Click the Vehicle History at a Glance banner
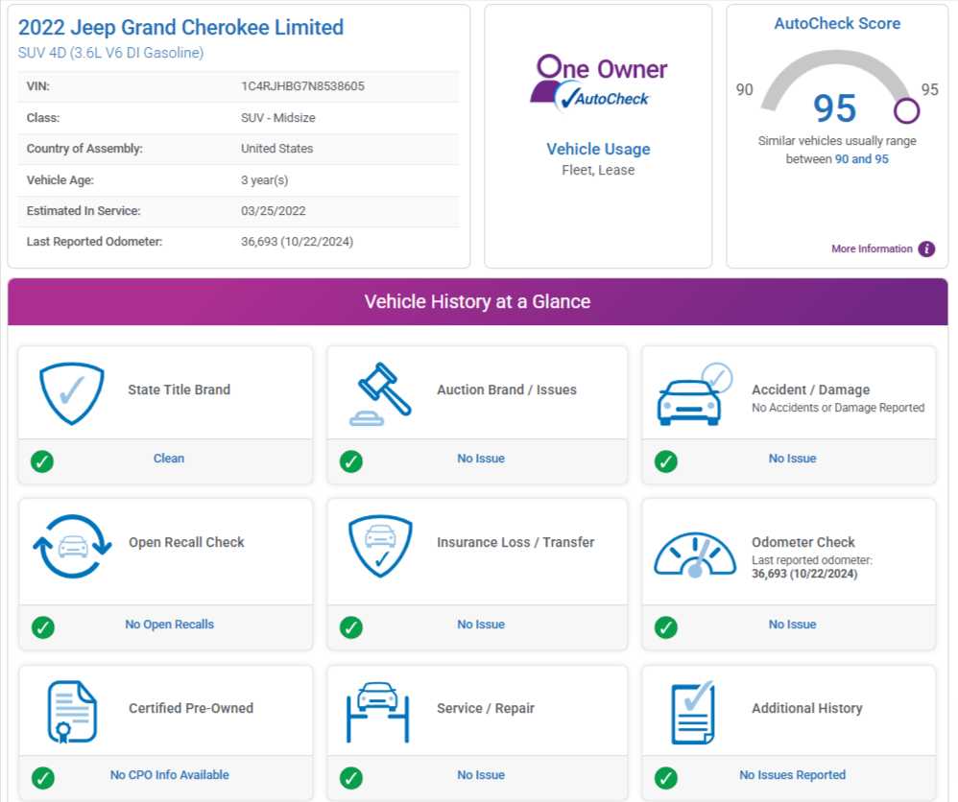The image size is (958, 802). pos(478,302)
